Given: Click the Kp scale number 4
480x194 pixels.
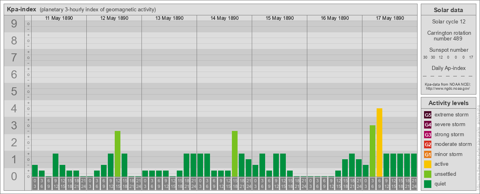Looking at the screenshot, I should click(x=14, y=109).
